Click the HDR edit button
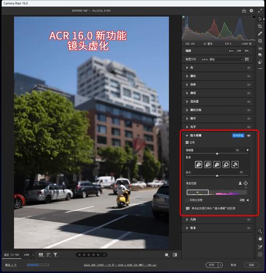Viewport: 266px width, 273px height. [x=246, y=51]
